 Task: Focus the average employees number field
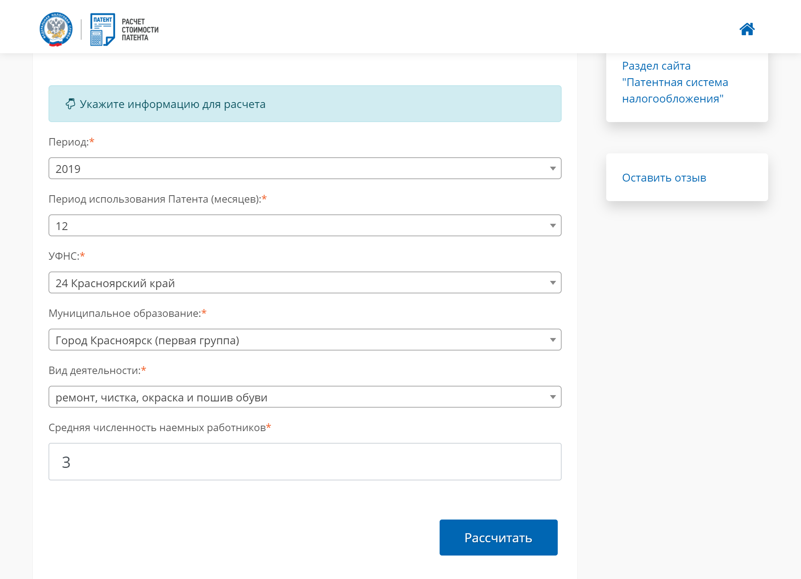(305, 462)
